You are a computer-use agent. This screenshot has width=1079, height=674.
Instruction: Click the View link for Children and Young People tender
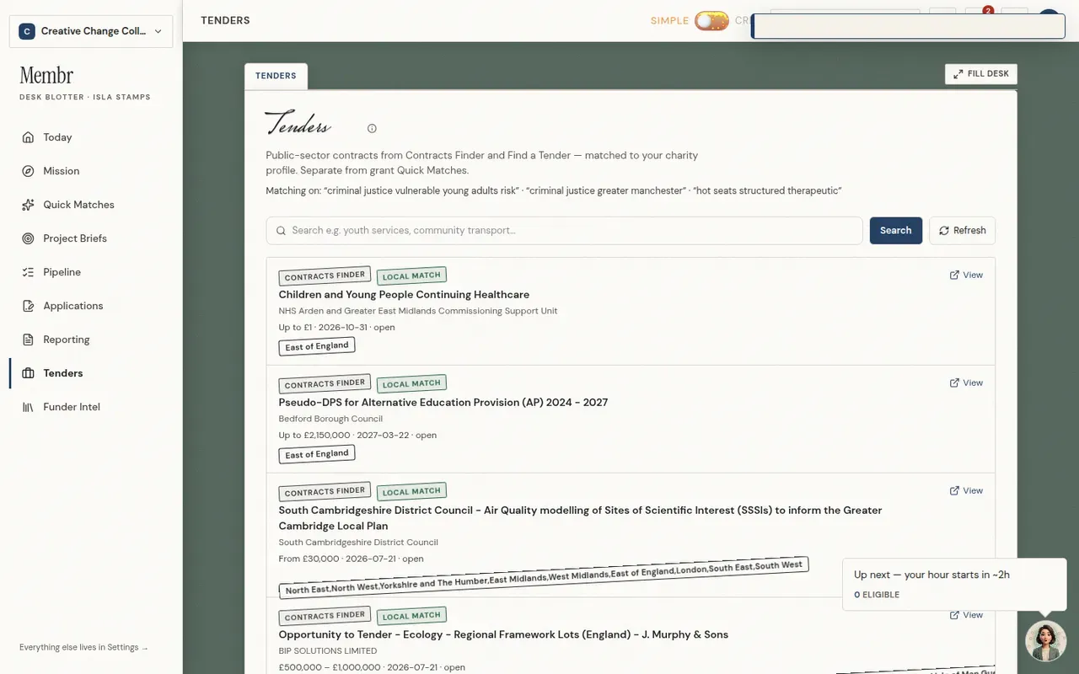coord(966,275)
